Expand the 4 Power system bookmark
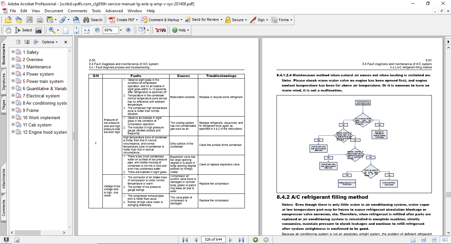Viewport: 451px width, 244px height. (x=13, y=74)
